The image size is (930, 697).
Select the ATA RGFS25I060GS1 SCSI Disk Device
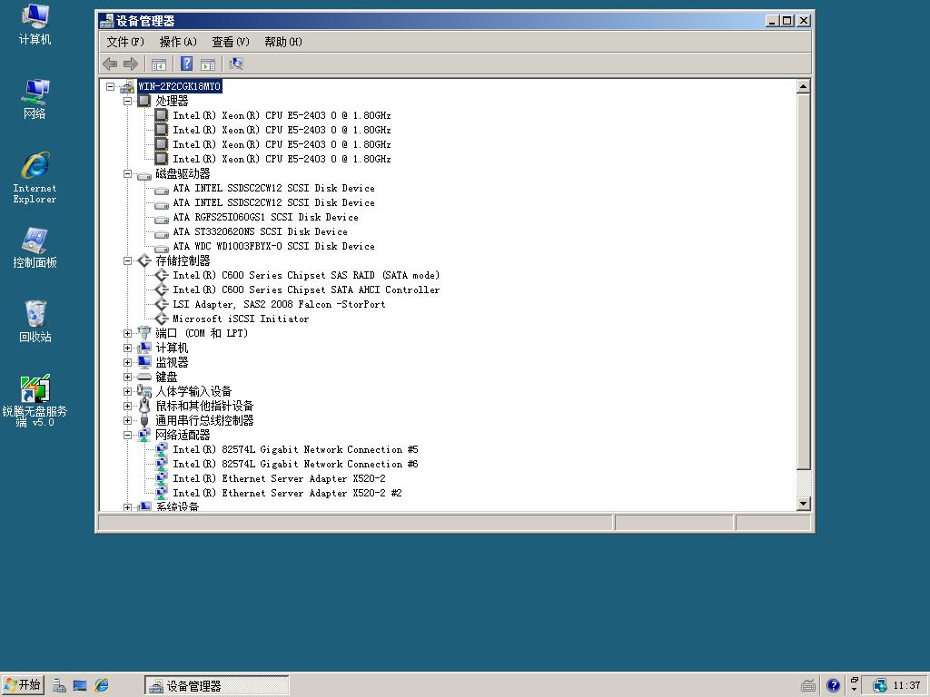pyautogui.click(x=265, y=218)
